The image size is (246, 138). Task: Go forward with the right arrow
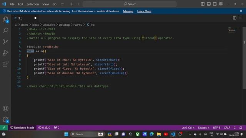coord(78,4)
